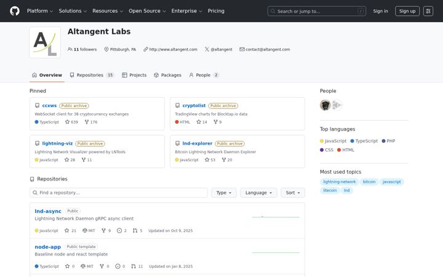Open the header settings icon next to Sign up
The width and height of the screenshot is (443, 277).
[428, 11]
